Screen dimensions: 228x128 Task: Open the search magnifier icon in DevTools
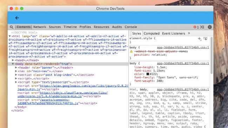12,27
